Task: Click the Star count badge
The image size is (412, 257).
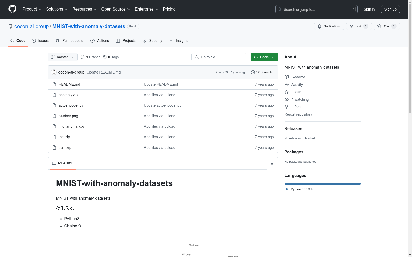Action: point(394,26)
